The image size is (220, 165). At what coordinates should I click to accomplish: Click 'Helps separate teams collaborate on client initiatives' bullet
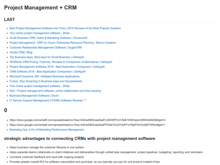(x=106, y=152)
